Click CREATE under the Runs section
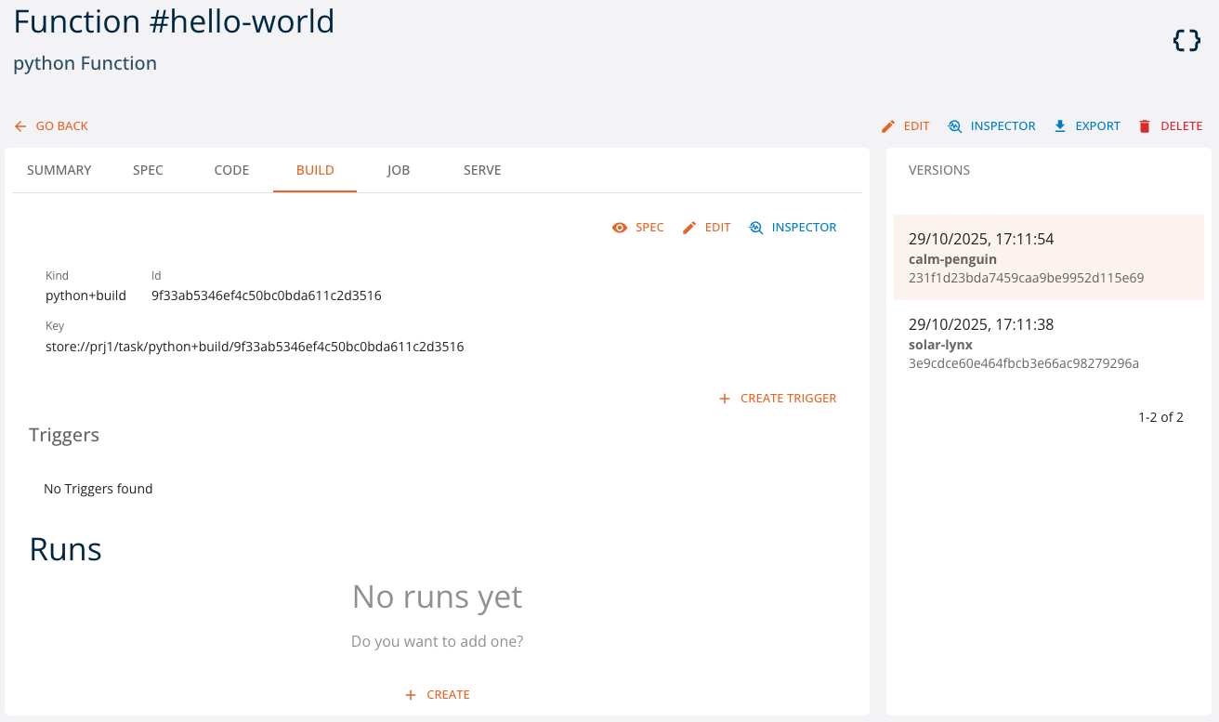Viewport: 1219px width, 722px height. [x=437, y=693]
